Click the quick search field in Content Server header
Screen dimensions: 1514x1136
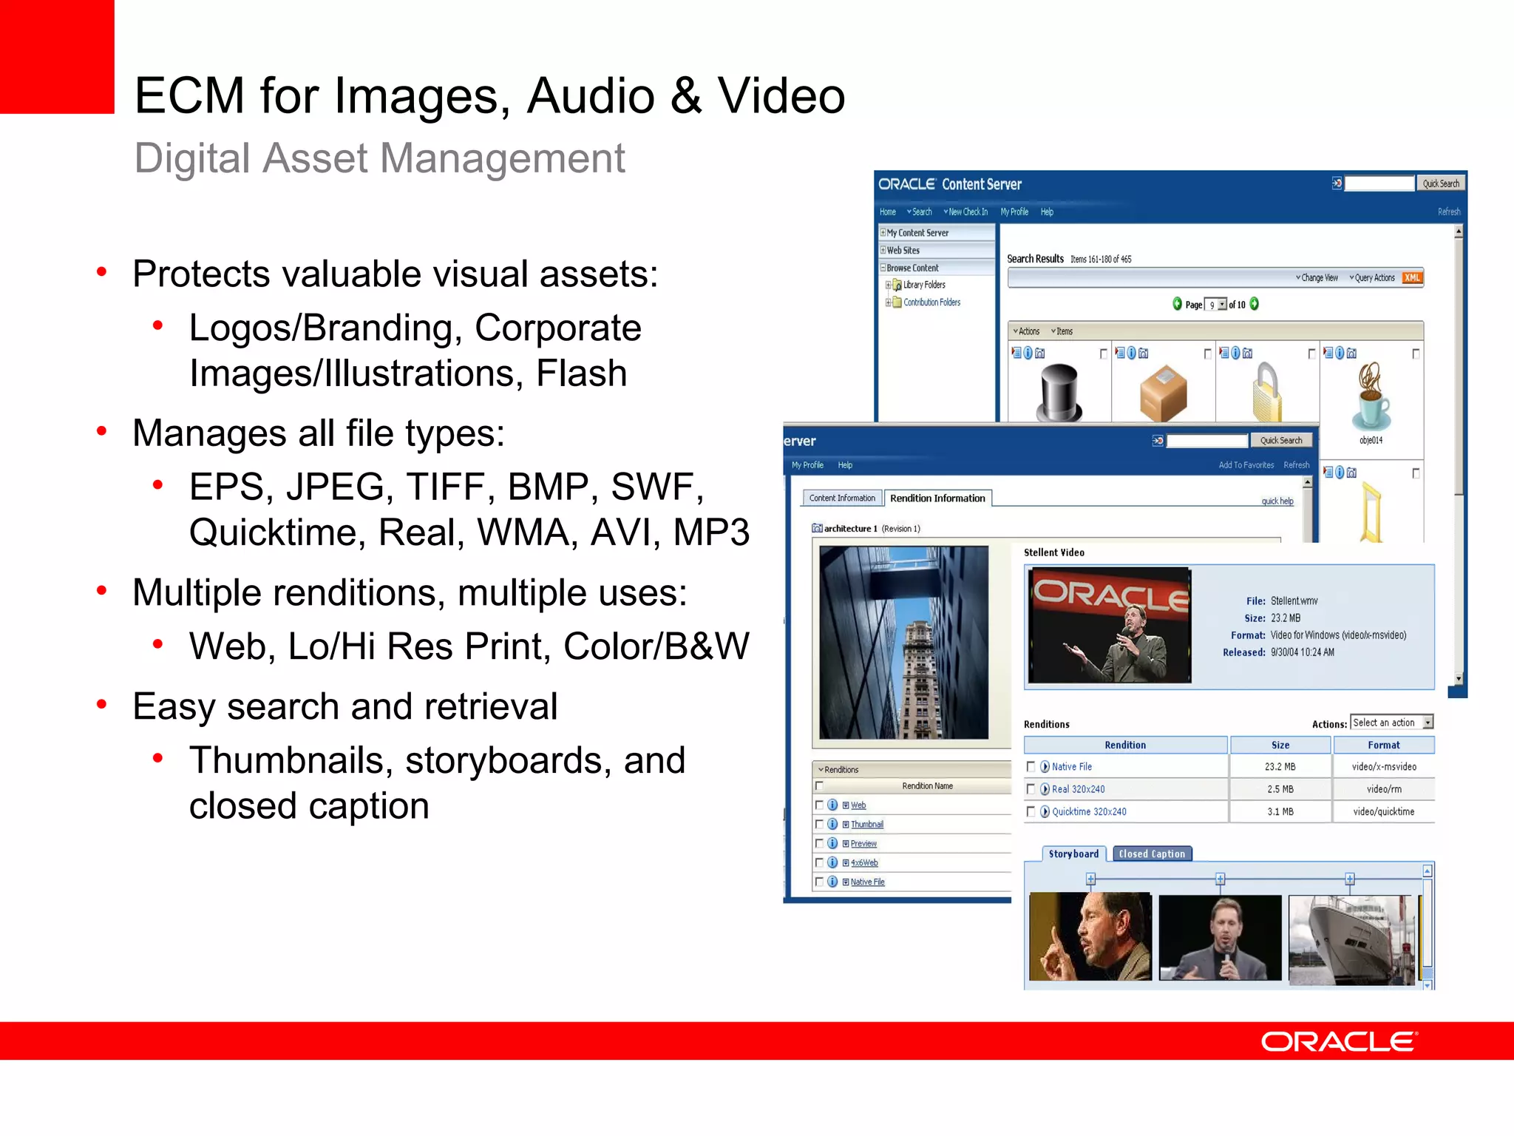(x=1379, y=183)
